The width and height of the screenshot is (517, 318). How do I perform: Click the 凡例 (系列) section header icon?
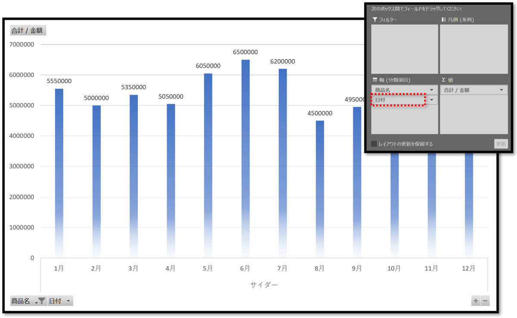click(x=444, y=20)
